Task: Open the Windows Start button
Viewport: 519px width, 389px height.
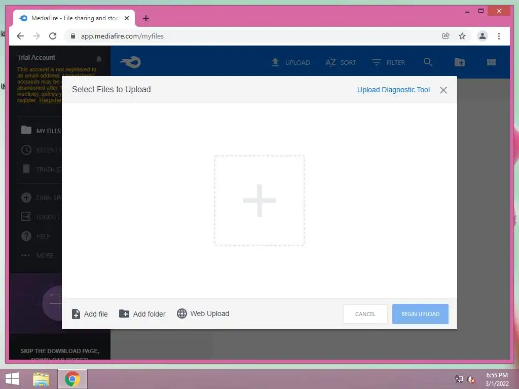Action: pos(12,379)
